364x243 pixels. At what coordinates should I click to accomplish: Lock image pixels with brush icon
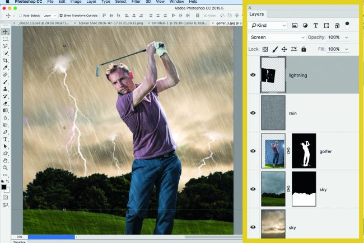[x=275, y=49]
